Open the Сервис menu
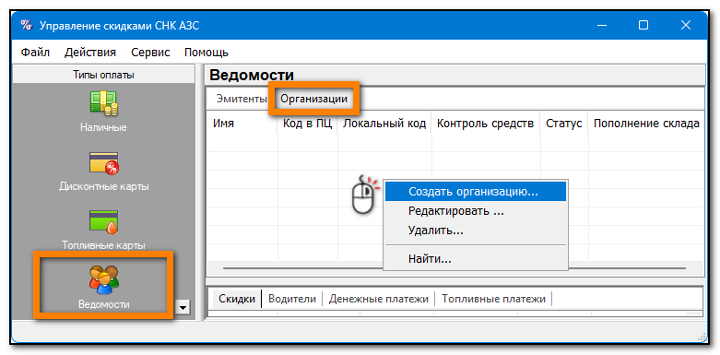720x355 pixels. coord(150,53)
